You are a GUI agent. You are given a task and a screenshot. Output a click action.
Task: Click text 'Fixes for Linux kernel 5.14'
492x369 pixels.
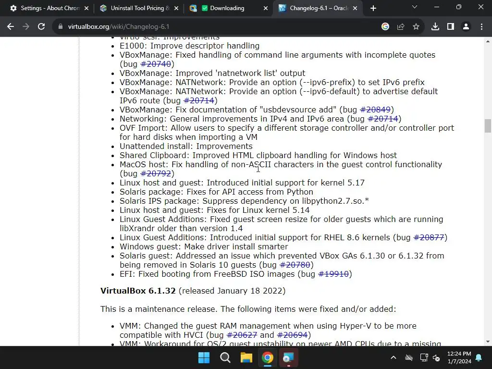tap(258, 210)
